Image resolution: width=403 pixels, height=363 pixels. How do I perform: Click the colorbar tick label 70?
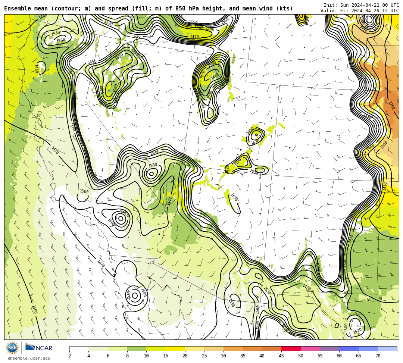click(378, 356)
